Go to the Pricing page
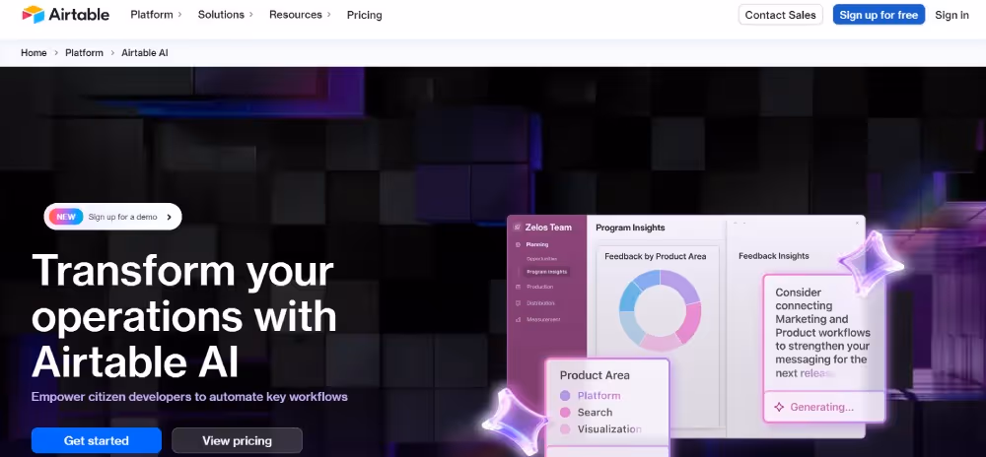This screenshot has width=986, height=457. click(364, 15)
